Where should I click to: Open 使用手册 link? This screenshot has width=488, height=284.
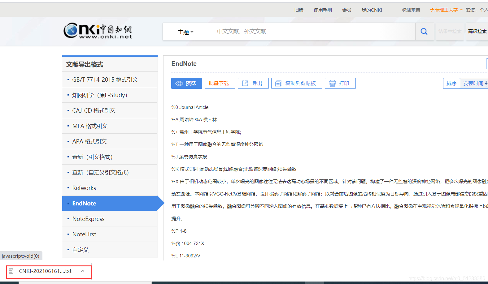tap(323, 10)
